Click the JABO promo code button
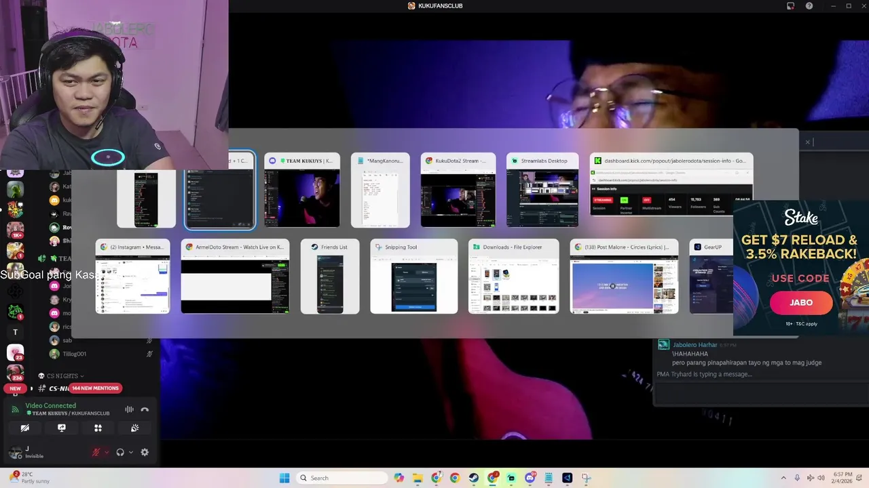 click(801, 303)
